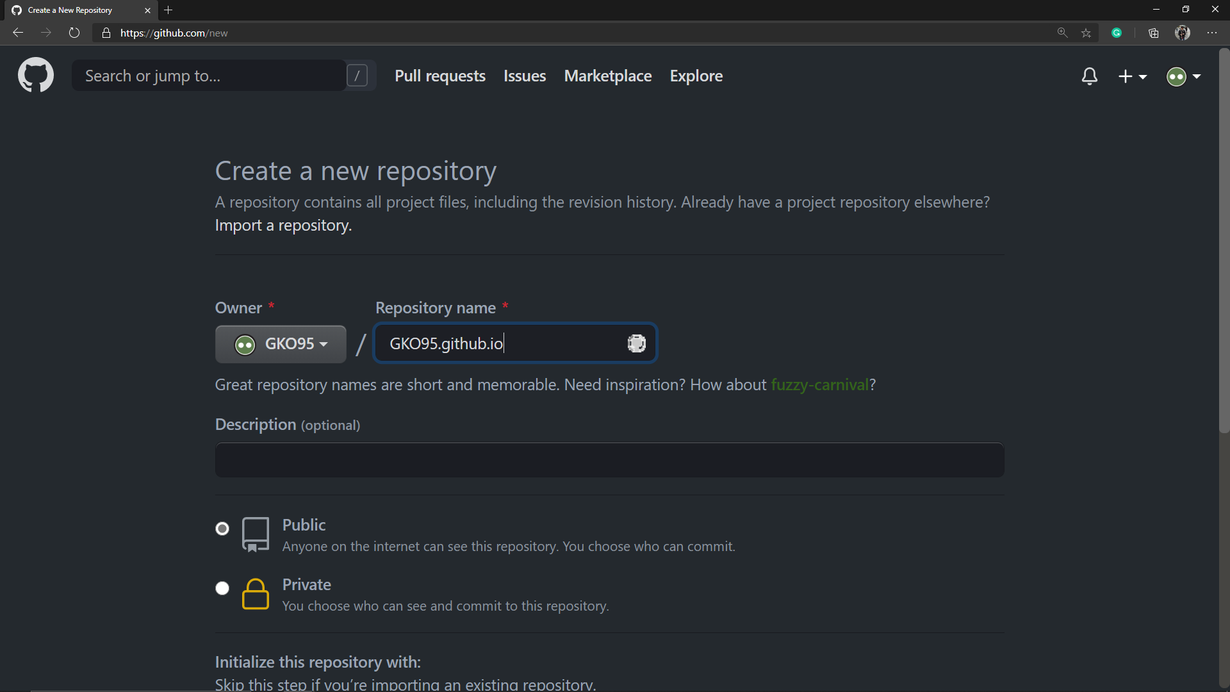Click the browser address bar URL
1230x692 pixels.
174,33
